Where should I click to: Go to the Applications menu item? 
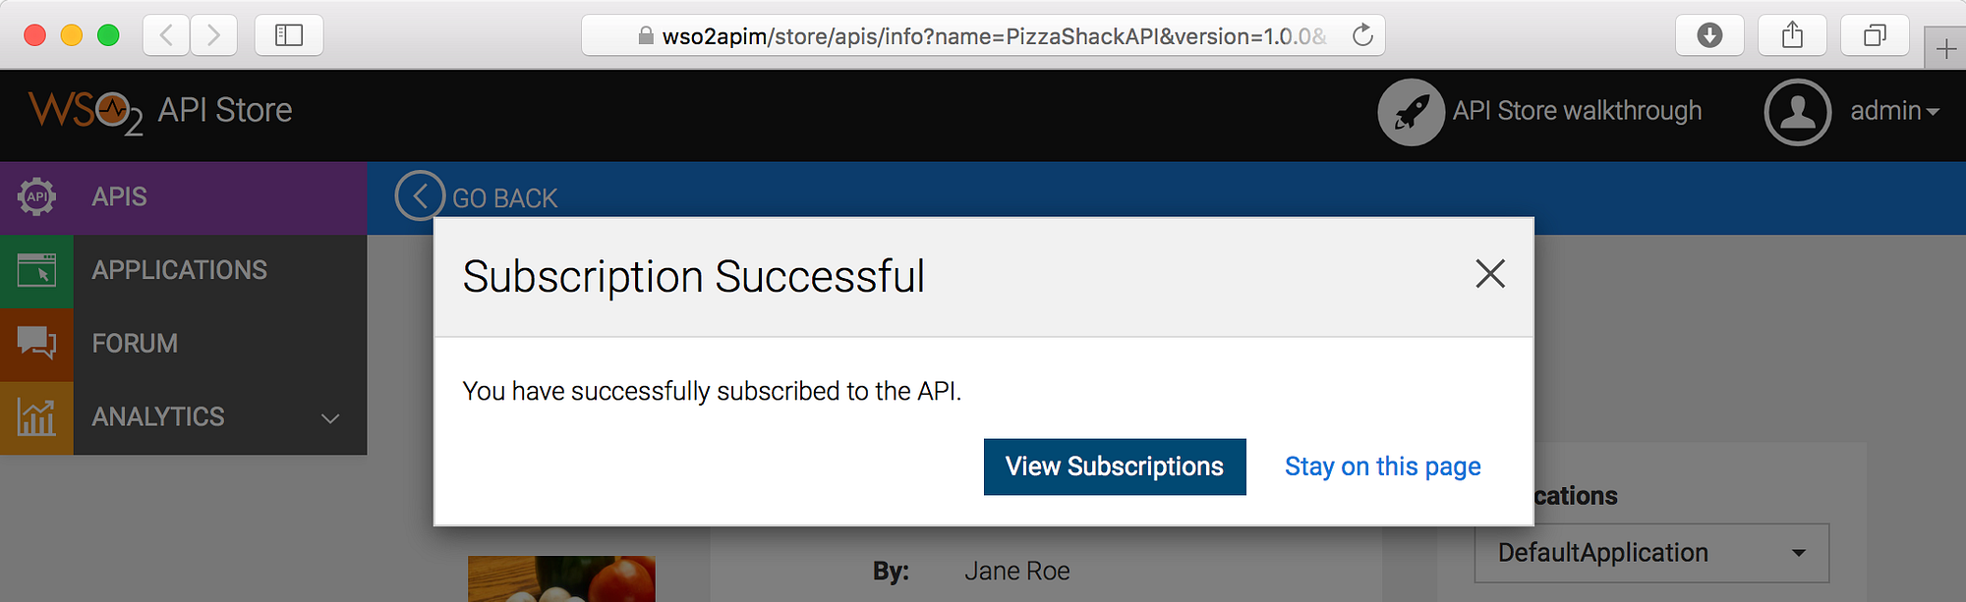pyautogui.click(x=179, y=270)
